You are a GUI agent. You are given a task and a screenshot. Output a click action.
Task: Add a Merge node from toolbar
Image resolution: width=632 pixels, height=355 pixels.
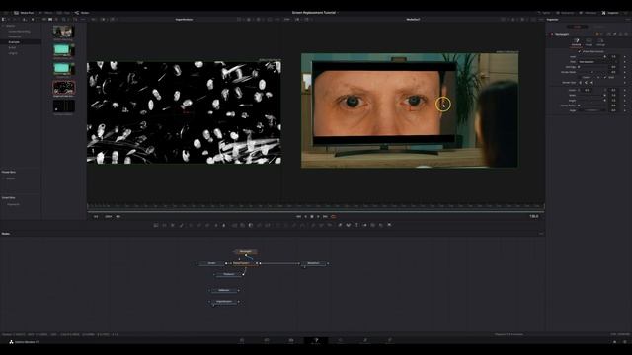[x=234, y=225]
